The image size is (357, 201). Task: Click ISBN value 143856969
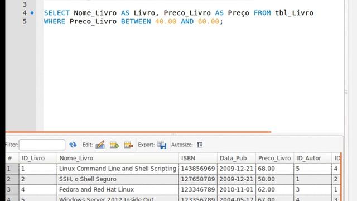pyautogui.click(x=198, y=169)
